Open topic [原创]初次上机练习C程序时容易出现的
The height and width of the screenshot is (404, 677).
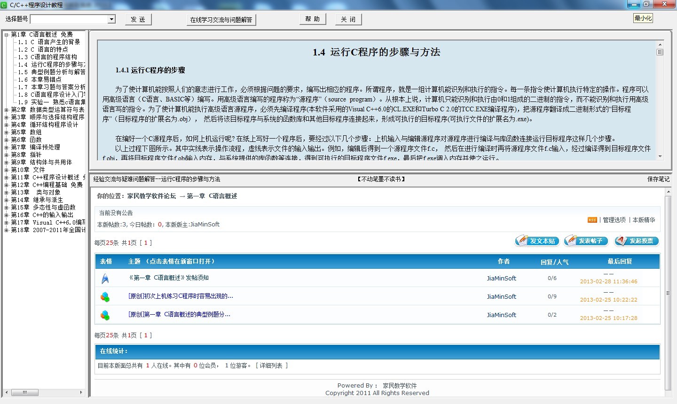(x=181, y=296)
